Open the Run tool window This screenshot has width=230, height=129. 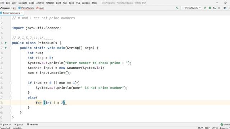19,124
